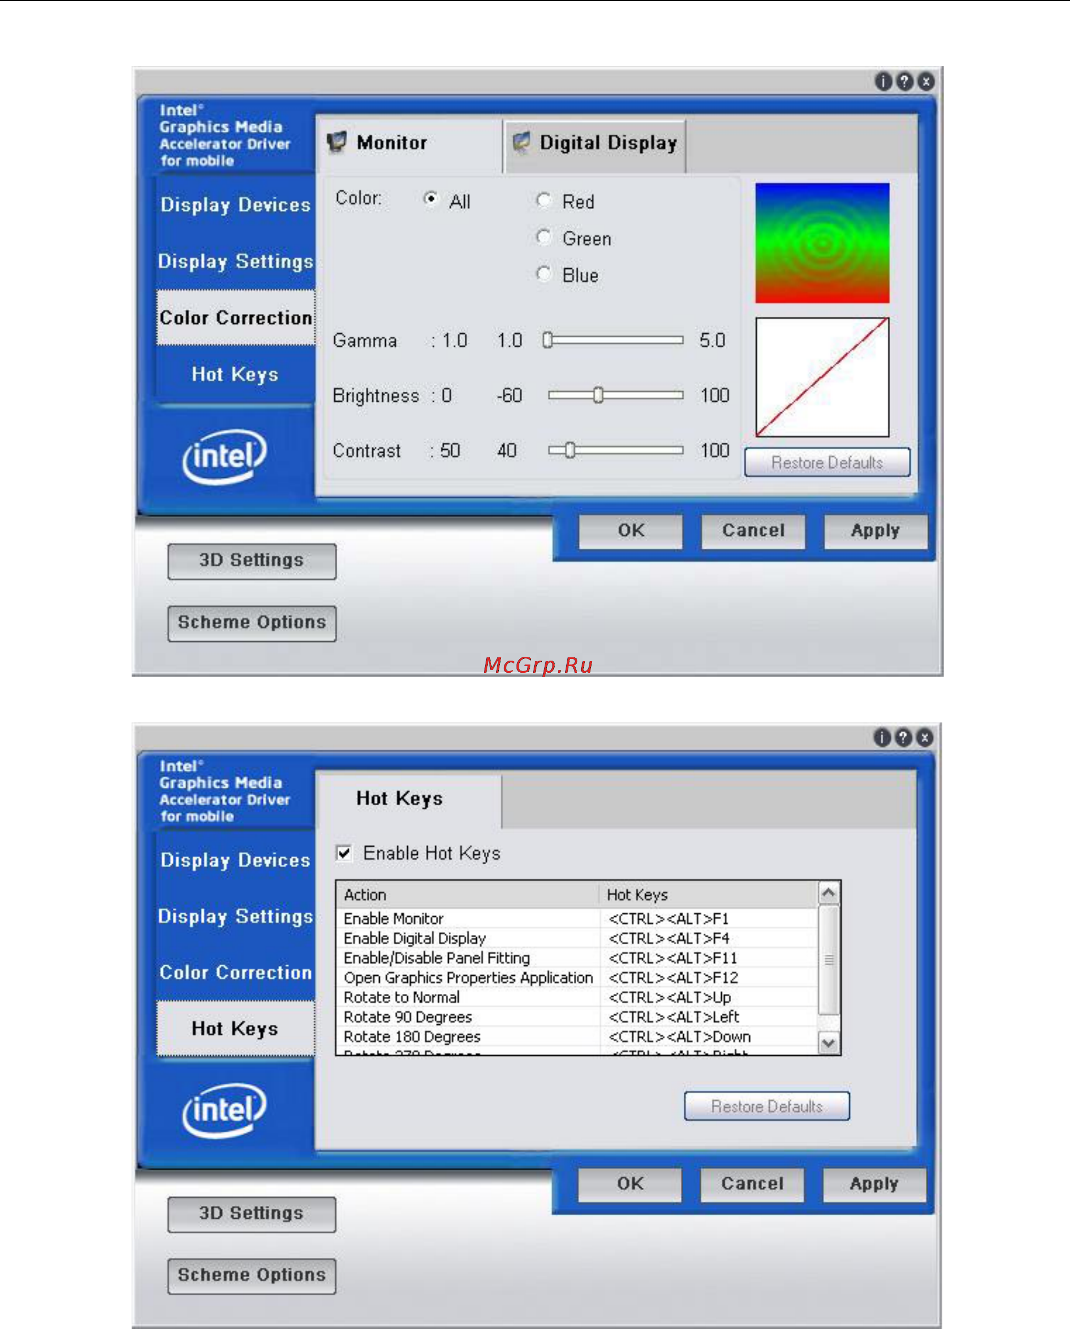This screenshot has height=1329, width=1070.
Task: Click the Monitor tab's monitor icon
Action: (337, 142)
